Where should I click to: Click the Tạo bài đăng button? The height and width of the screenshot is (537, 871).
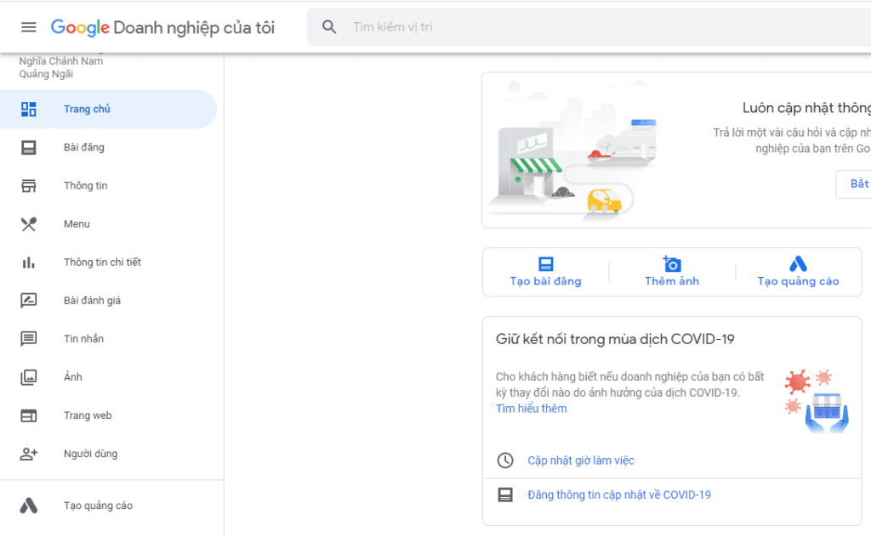[546, 272]
